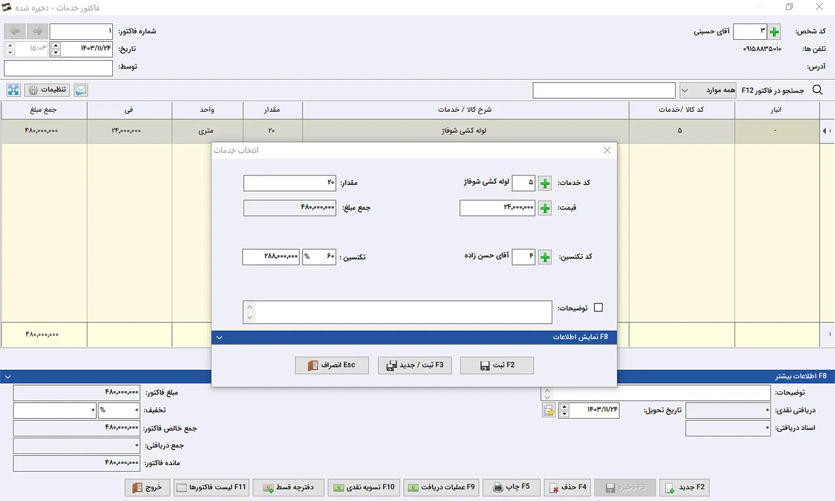Screen dimensions: 835x501
Task: Close the انتخاب خدمات dialog with X
Action: [607, 150]
